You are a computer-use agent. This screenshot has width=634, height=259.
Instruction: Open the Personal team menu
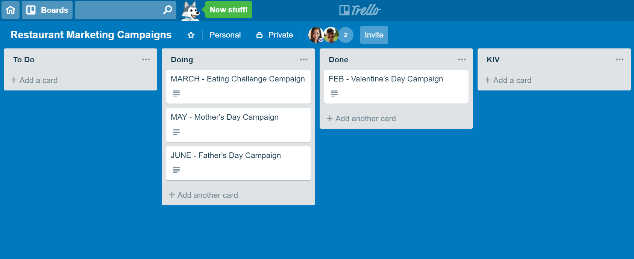click(225, 35)
